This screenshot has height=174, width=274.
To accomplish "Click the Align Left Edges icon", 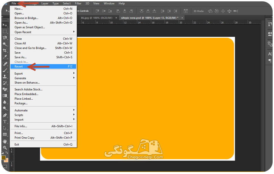I will tap(118, 11).
